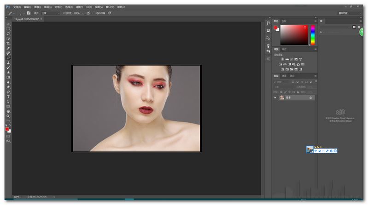Open the blend mode dropdown in options bar

[x=50, y=13]
